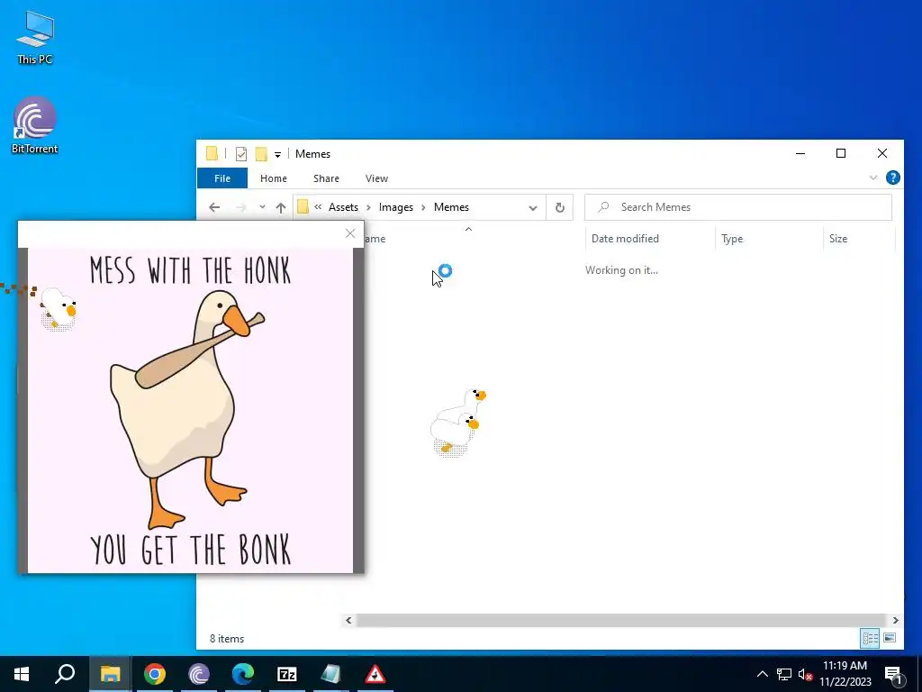This screenshot has width=922, height=692.
Task: Click Memes in the address breadcrumb
Action: (451, 207)
